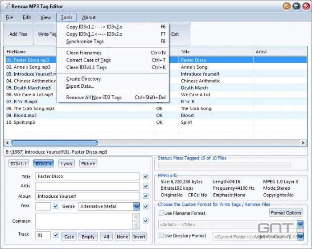Select Create Directory menu entry
The height and width of the screenshot is (249, 312).
tap(113, 79)
